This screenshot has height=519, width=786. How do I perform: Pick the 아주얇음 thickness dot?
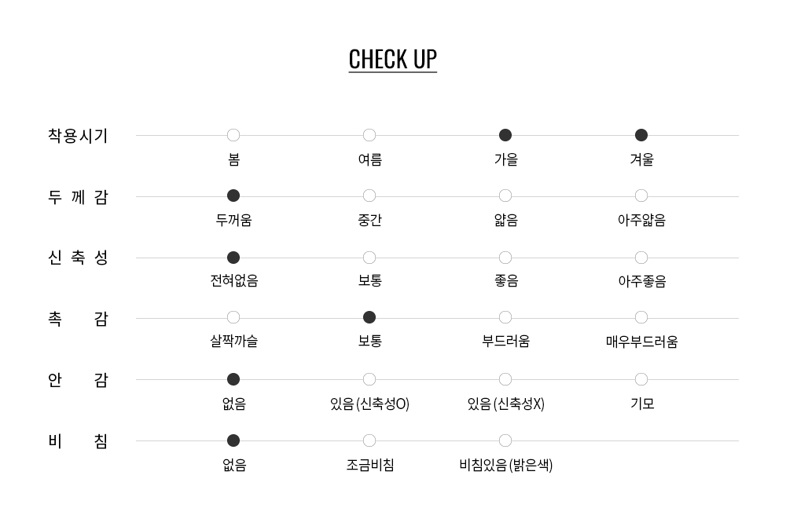click(x=641, y=196)
